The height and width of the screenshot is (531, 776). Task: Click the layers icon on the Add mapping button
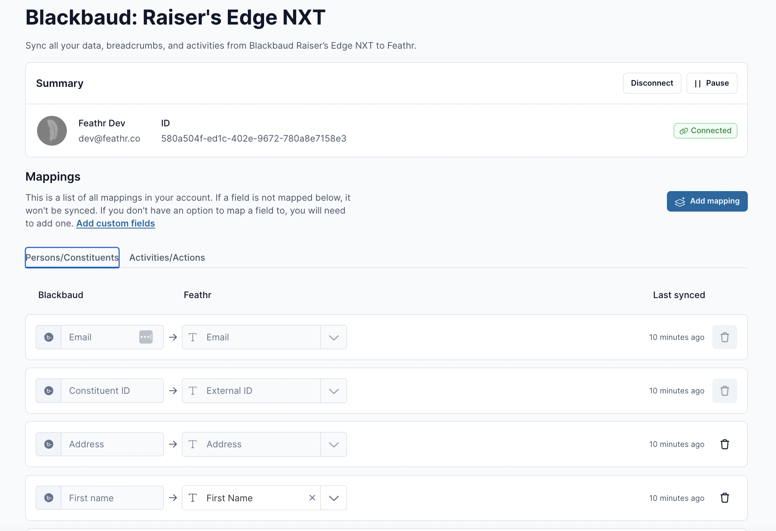(680, 201)
